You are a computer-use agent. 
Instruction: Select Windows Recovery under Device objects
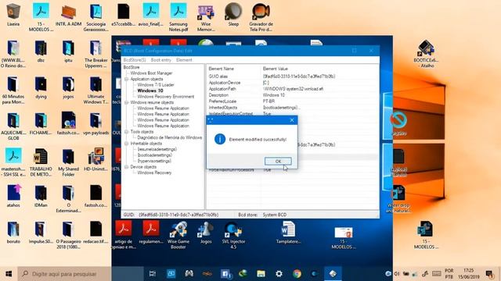click(154, 173)
